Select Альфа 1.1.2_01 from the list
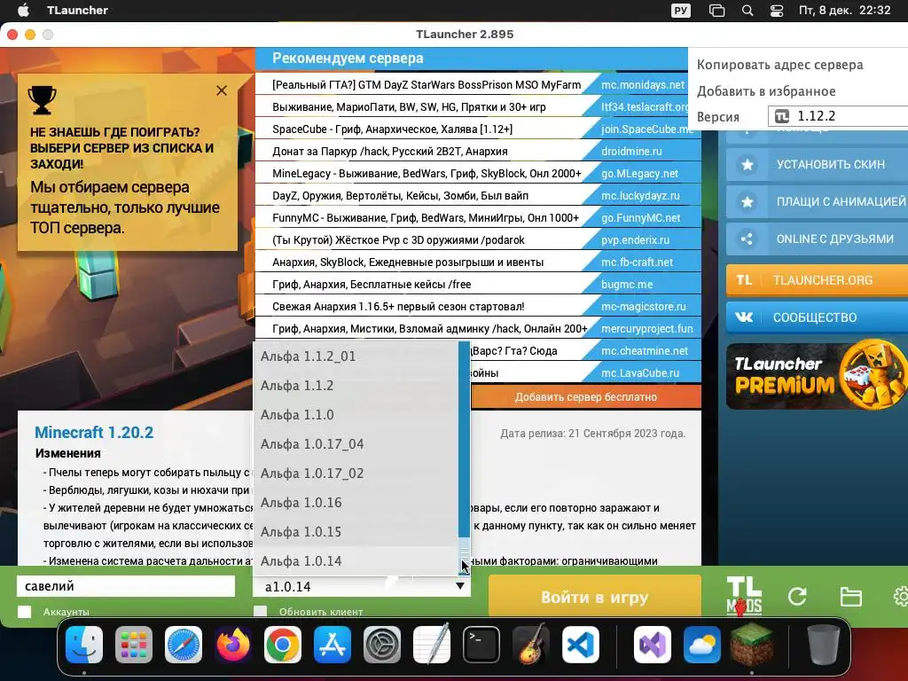908x681 pixels. coord(356,356)
